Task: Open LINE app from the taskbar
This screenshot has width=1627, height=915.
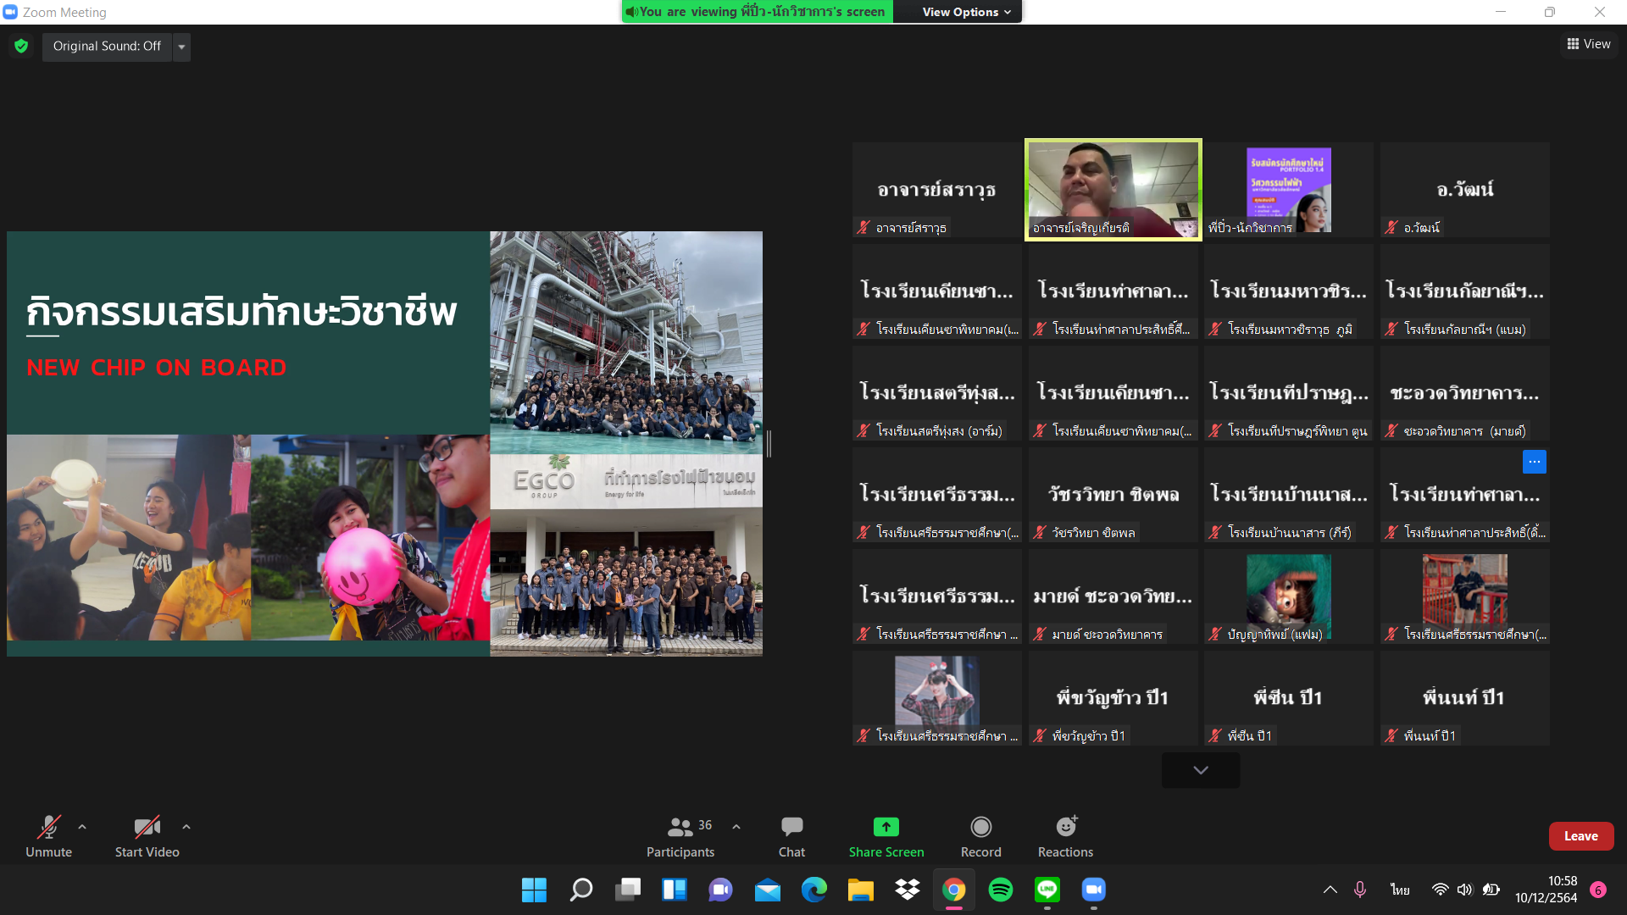Action: (x=1047, y=890)
